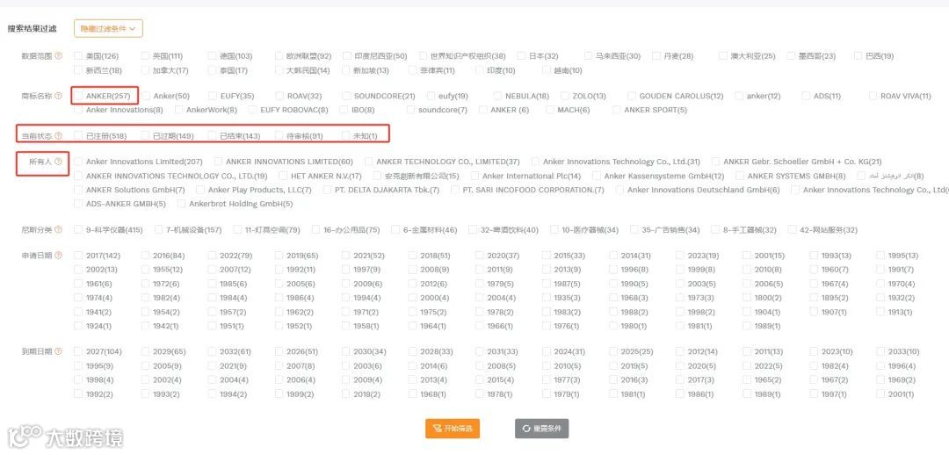This screenshot has height=455, width=949.
Task: Select owner ANKER INNOVATIONS LIMITED(60)
Action: coord(218,162)
